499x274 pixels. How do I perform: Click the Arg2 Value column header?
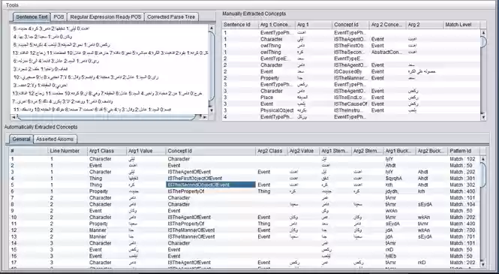[303, 151]
